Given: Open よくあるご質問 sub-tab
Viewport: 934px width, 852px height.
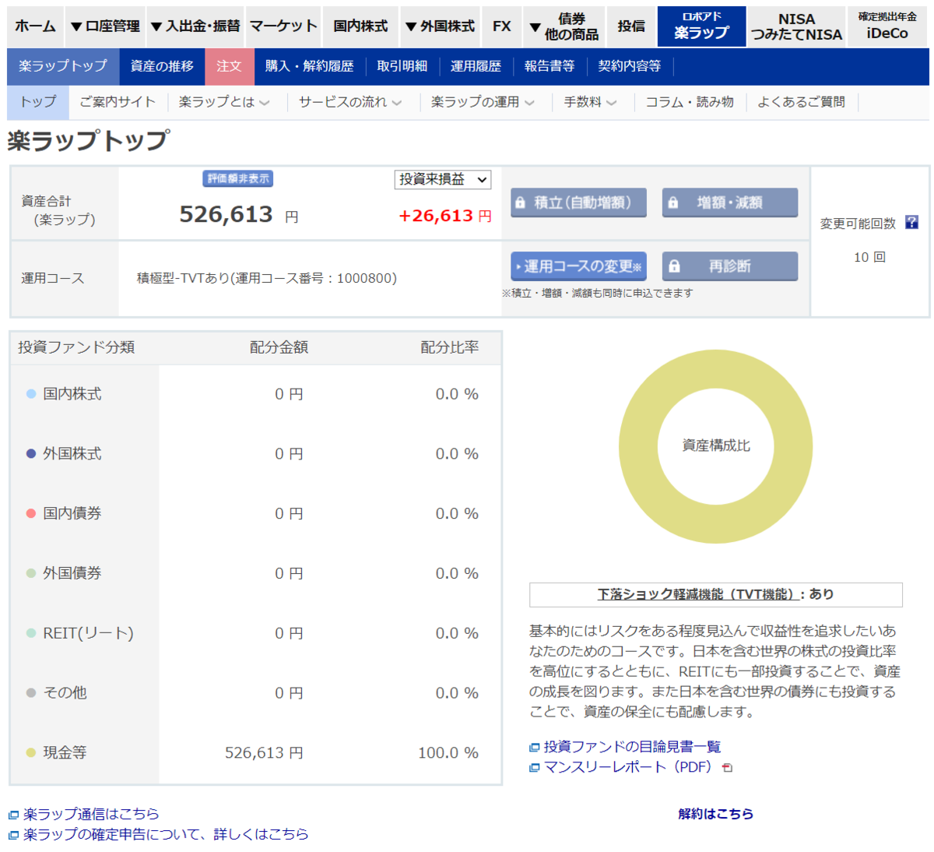Looking at the screenshot, I should pyautogui.click(x=801, y=102).
